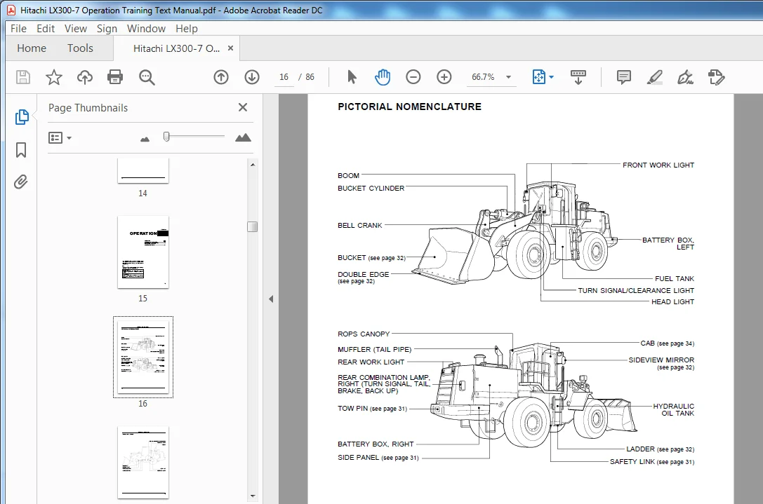Screen dimensions: 763x504
Task: Click the FUEL TANK label
Action: 675,278
